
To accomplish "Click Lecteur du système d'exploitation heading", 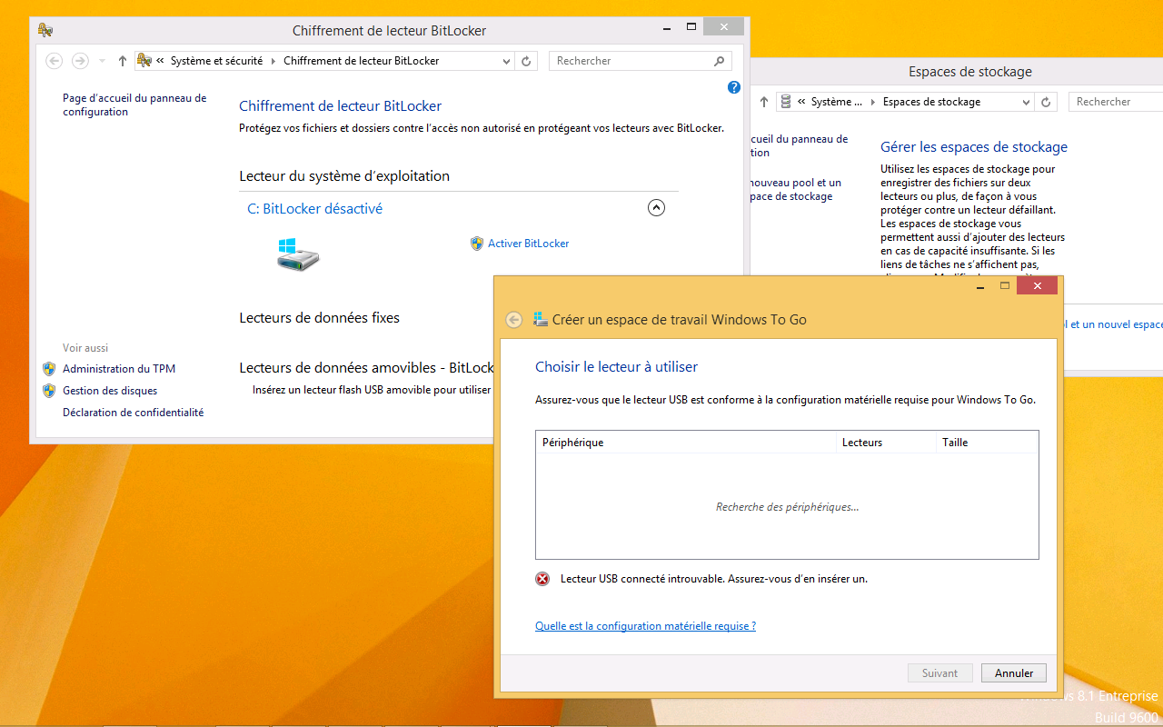I will coord(344,176).
